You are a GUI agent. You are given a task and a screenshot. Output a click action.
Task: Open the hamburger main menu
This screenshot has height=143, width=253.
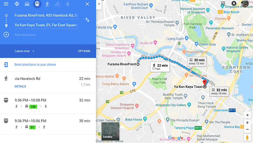[x=6, y=4]
